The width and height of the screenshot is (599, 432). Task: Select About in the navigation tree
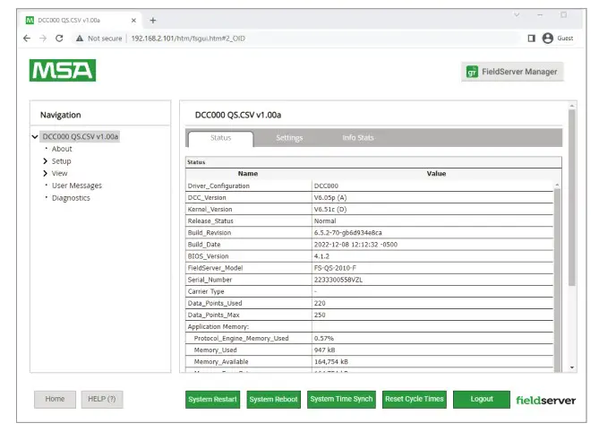[62, 149]
